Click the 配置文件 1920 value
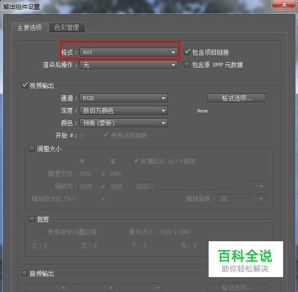Image resolution: width=298 pixels, height=292 pixels. tap(85, 174)
